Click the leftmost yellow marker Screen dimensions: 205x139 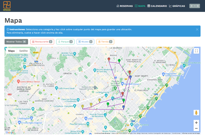(x=83, y=107)
